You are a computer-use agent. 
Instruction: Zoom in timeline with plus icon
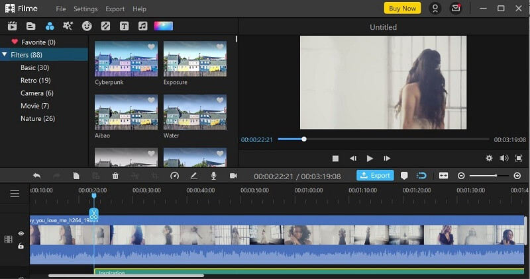tap(517, 176)
